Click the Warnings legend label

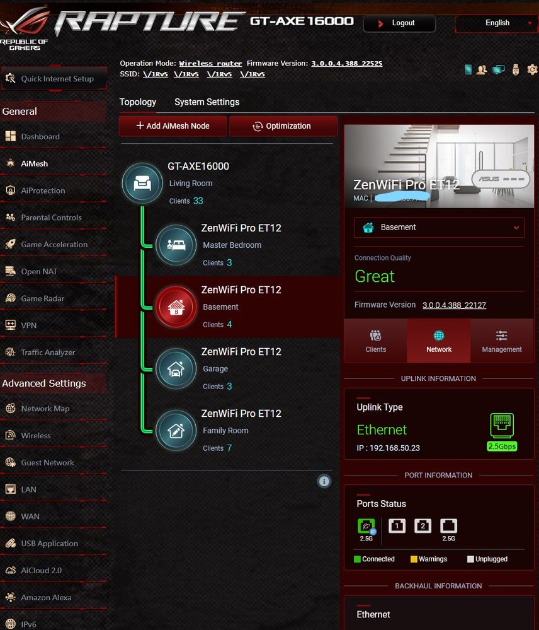click(x=433, y=559)
